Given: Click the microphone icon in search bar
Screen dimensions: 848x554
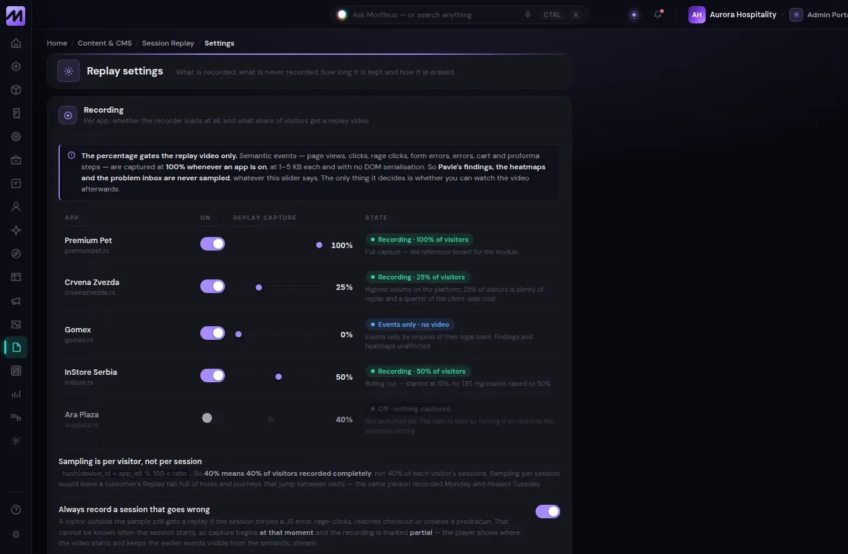Looking at the screenshot, I should pyautogui.click(x=528, y=15).
